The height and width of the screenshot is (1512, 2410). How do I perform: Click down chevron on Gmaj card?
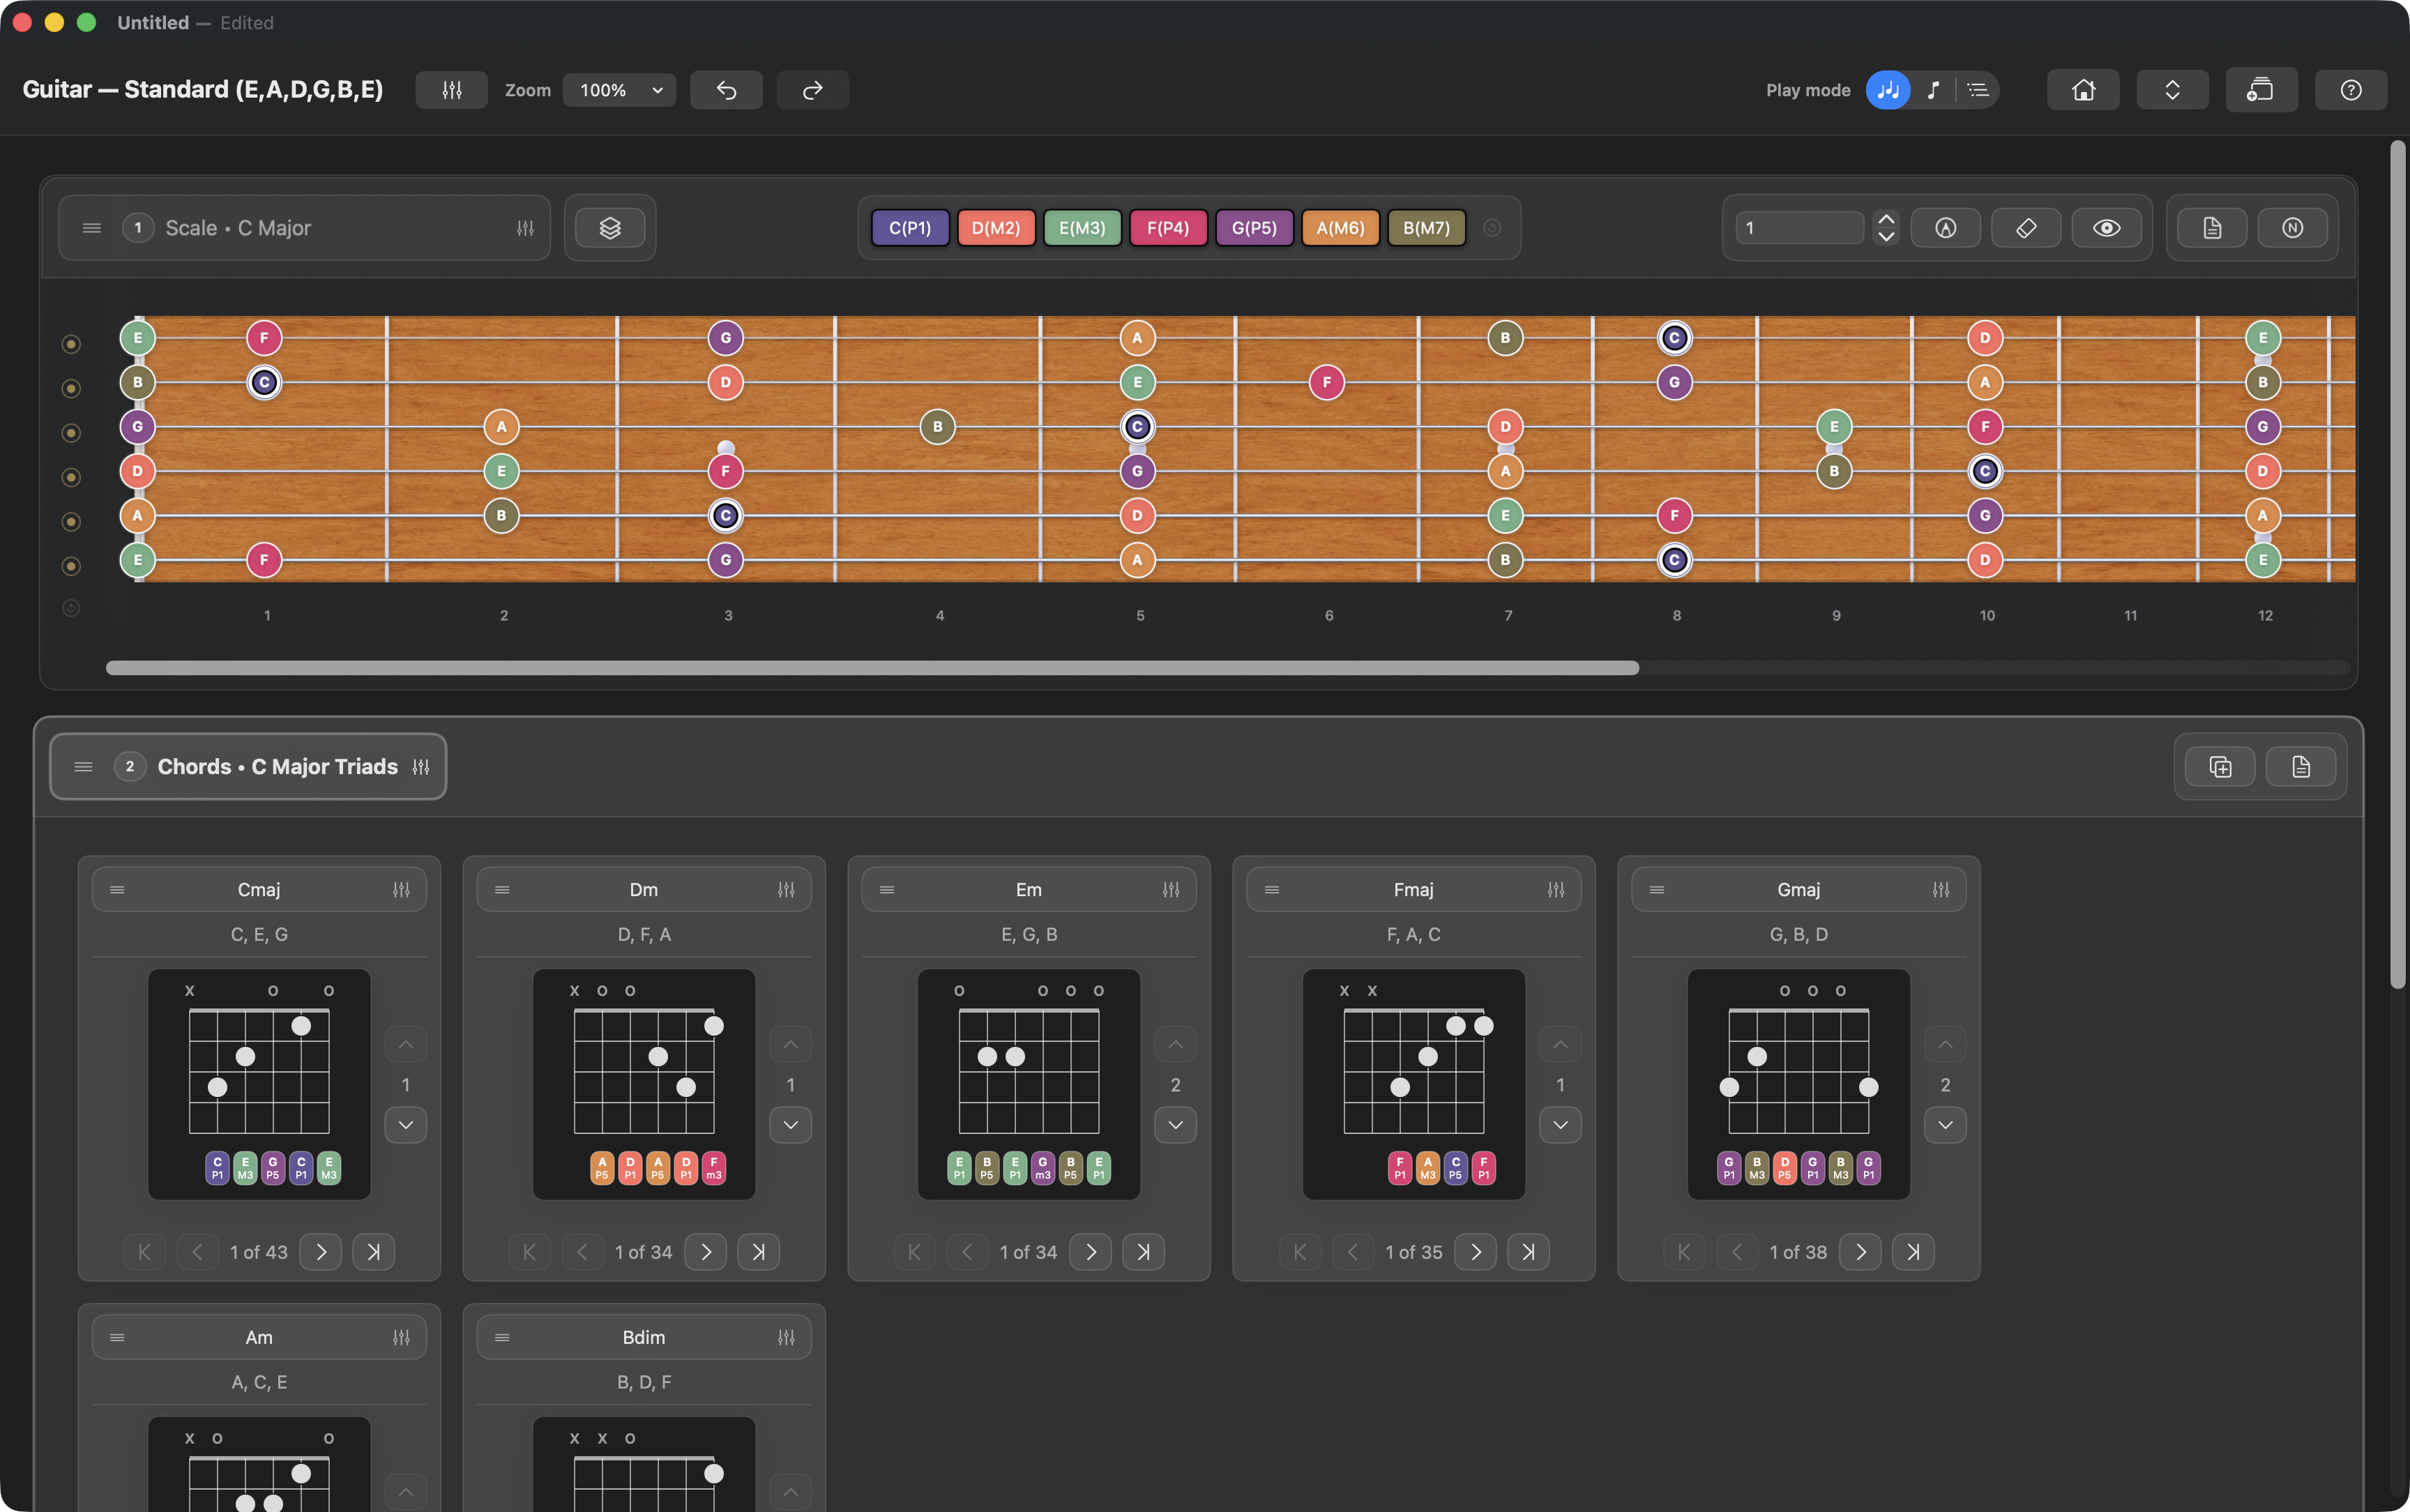click(x=1945, y=1125)
